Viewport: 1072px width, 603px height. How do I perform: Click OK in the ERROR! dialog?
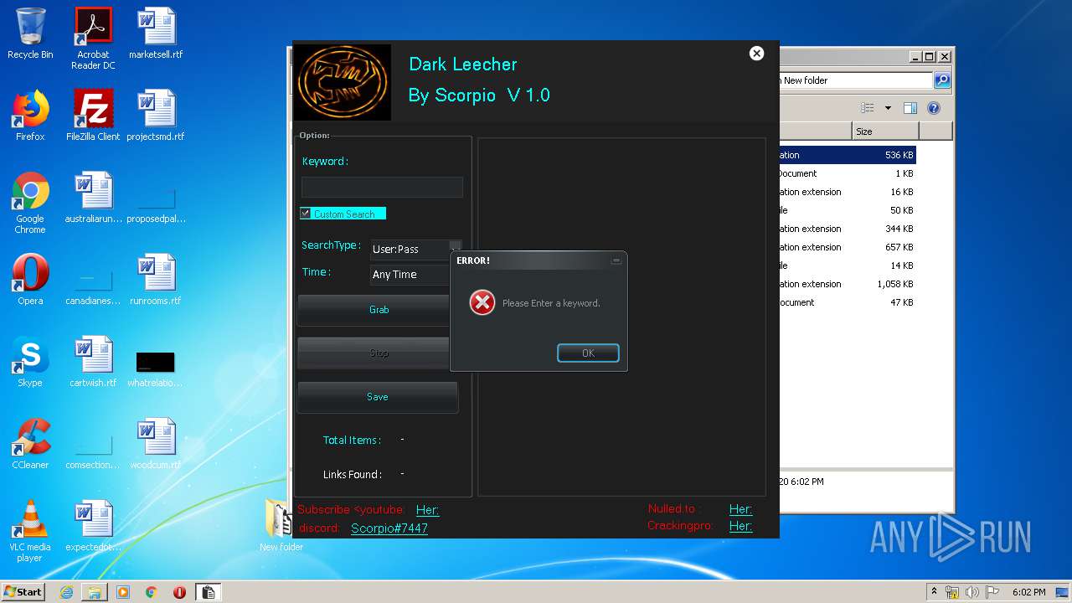pos(588,353)
